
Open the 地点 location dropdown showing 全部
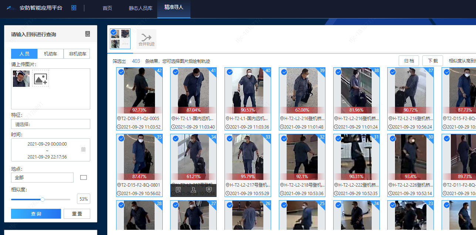pyautogui.click(x=42, y=178)
